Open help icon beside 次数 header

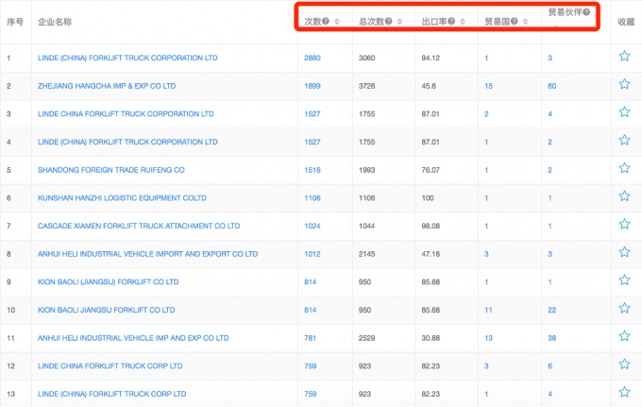(326, 22)
